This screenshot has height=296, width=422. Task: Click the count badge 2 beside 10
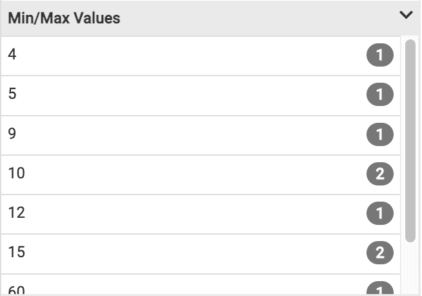[x=379, y=174]
